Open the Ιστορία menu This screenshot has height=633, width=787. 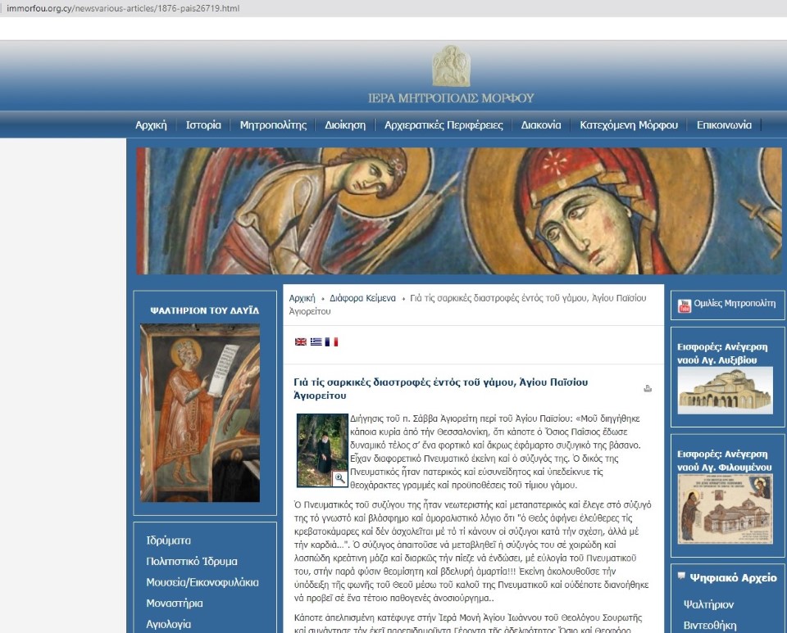pos(203,124)
